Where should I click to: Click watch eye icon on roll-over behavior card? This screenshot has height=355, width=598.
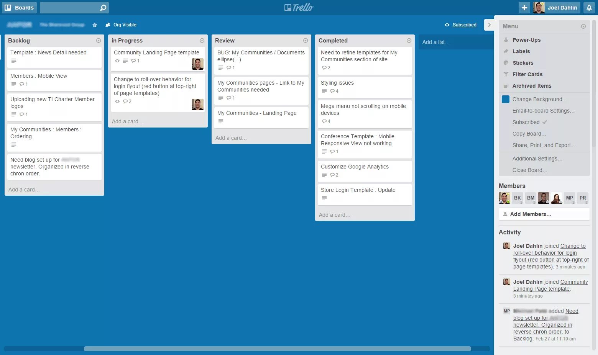pyautogui.click(x=117, y=101)
